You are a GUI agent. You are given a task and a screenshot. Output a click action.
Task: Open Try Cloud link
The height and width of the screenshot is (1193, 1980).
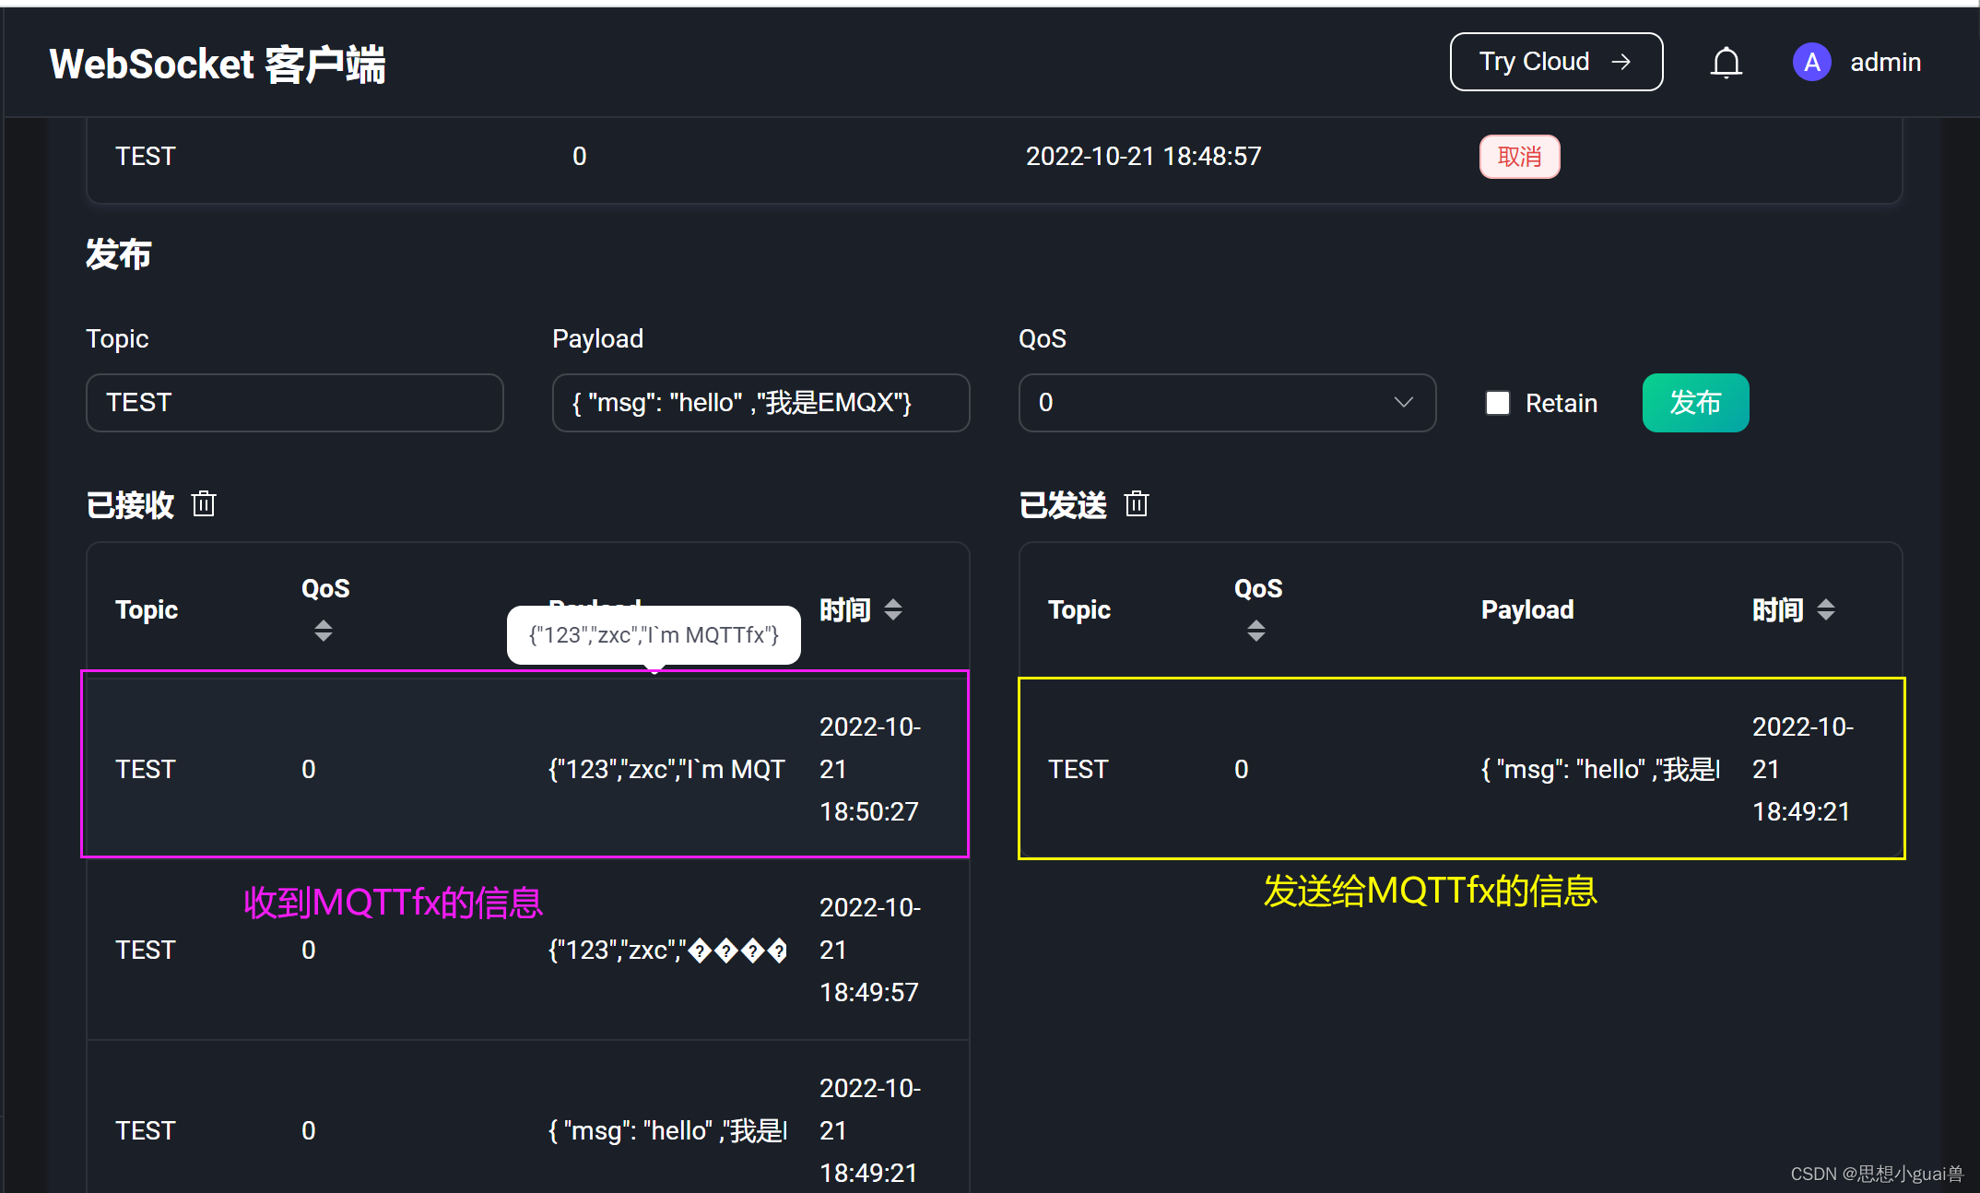[x=1555, y=62]
